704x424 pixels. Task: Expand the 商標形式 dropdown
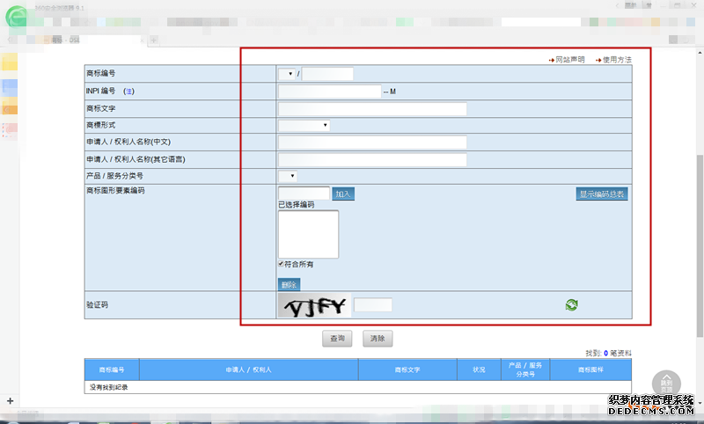304,125
